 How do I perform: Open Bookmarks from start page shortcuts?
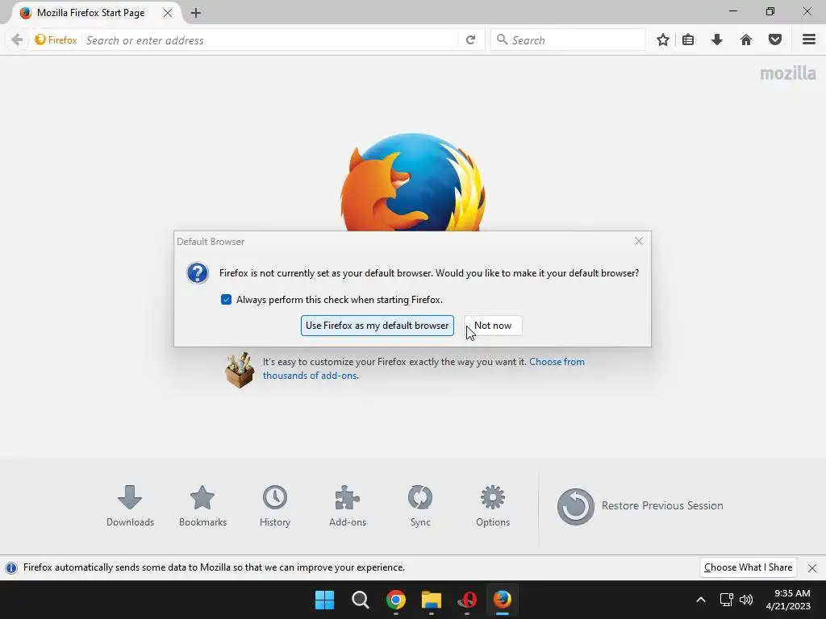202,505
